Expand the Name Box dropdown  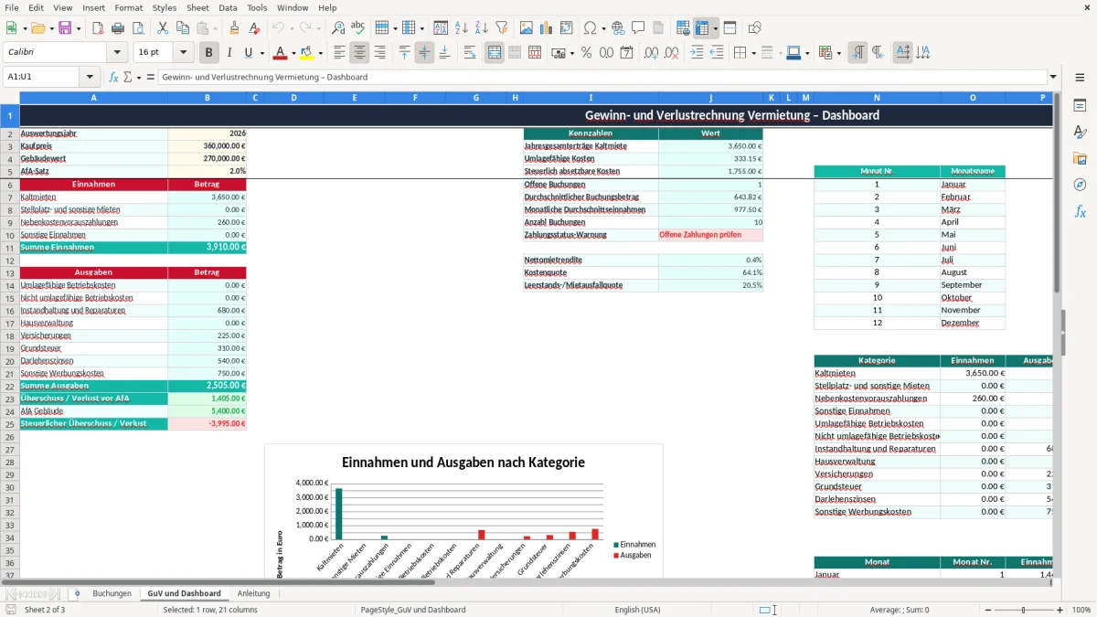pyautogui.click(x=90, y=77)
